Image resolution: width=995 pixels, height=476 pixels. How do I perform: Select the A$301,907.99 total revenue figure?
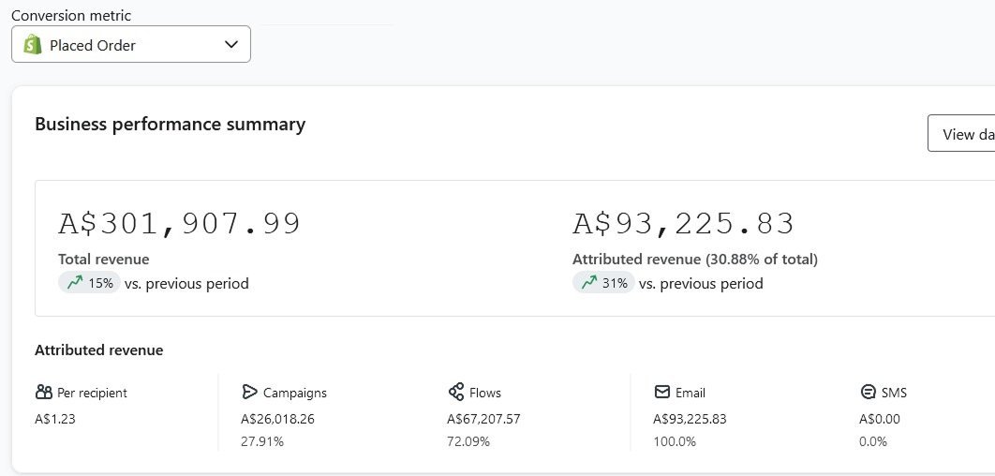pos(180,224)
